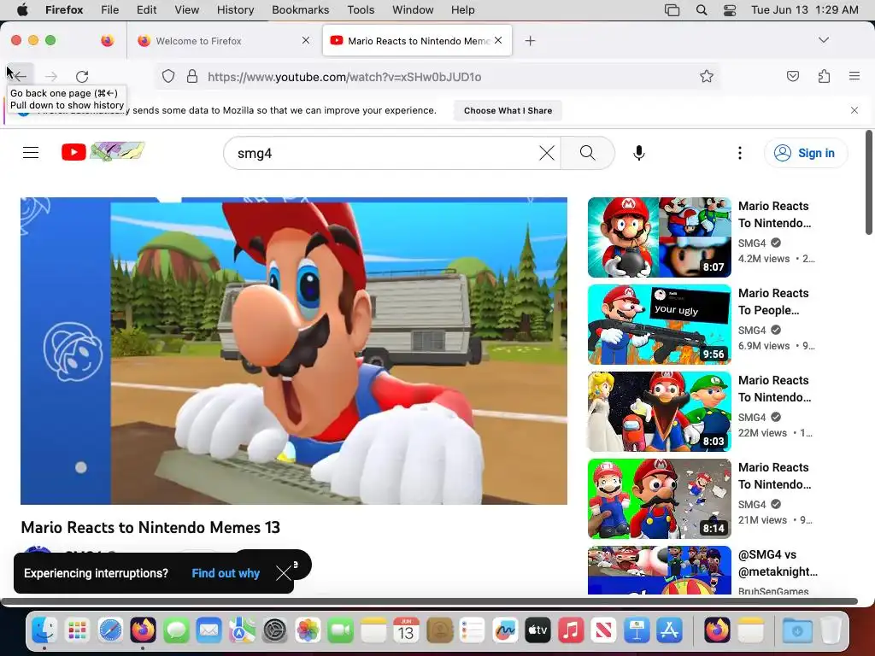
Task: Open the Firefox application hamburger menu
Action: click(x=854, y=76)
